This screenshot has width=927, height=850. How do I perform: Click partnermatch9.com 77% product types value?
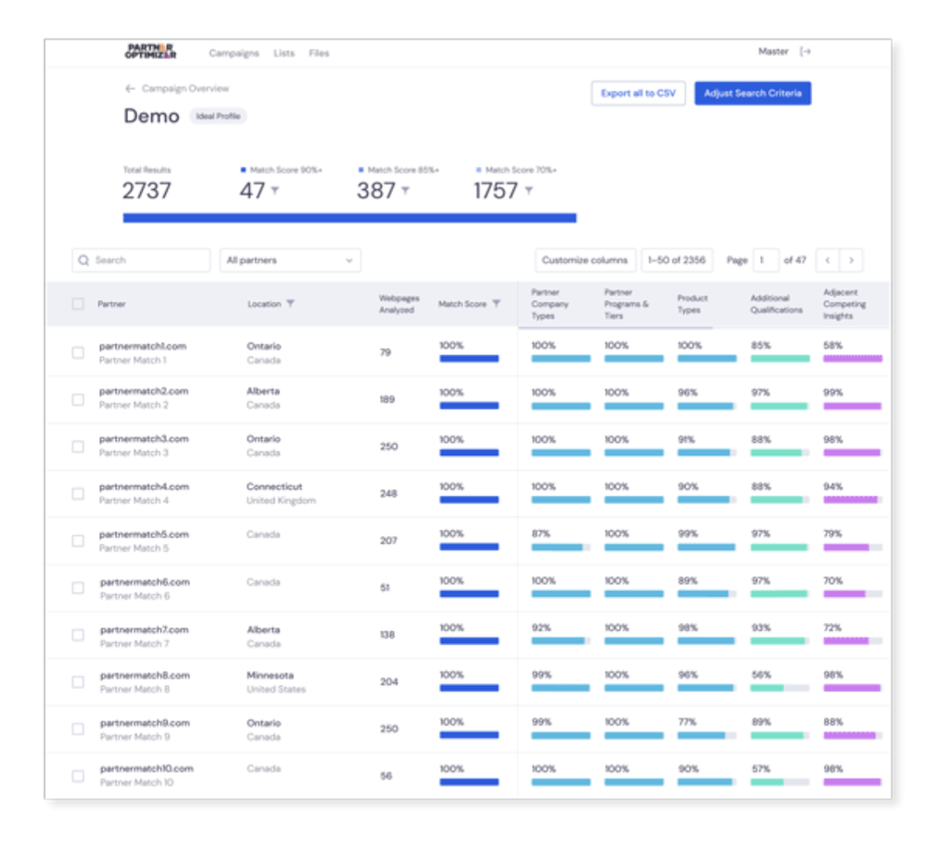pos(687,722)
